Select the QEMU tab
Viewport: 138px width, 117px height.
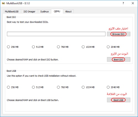(x=57, y=11)
